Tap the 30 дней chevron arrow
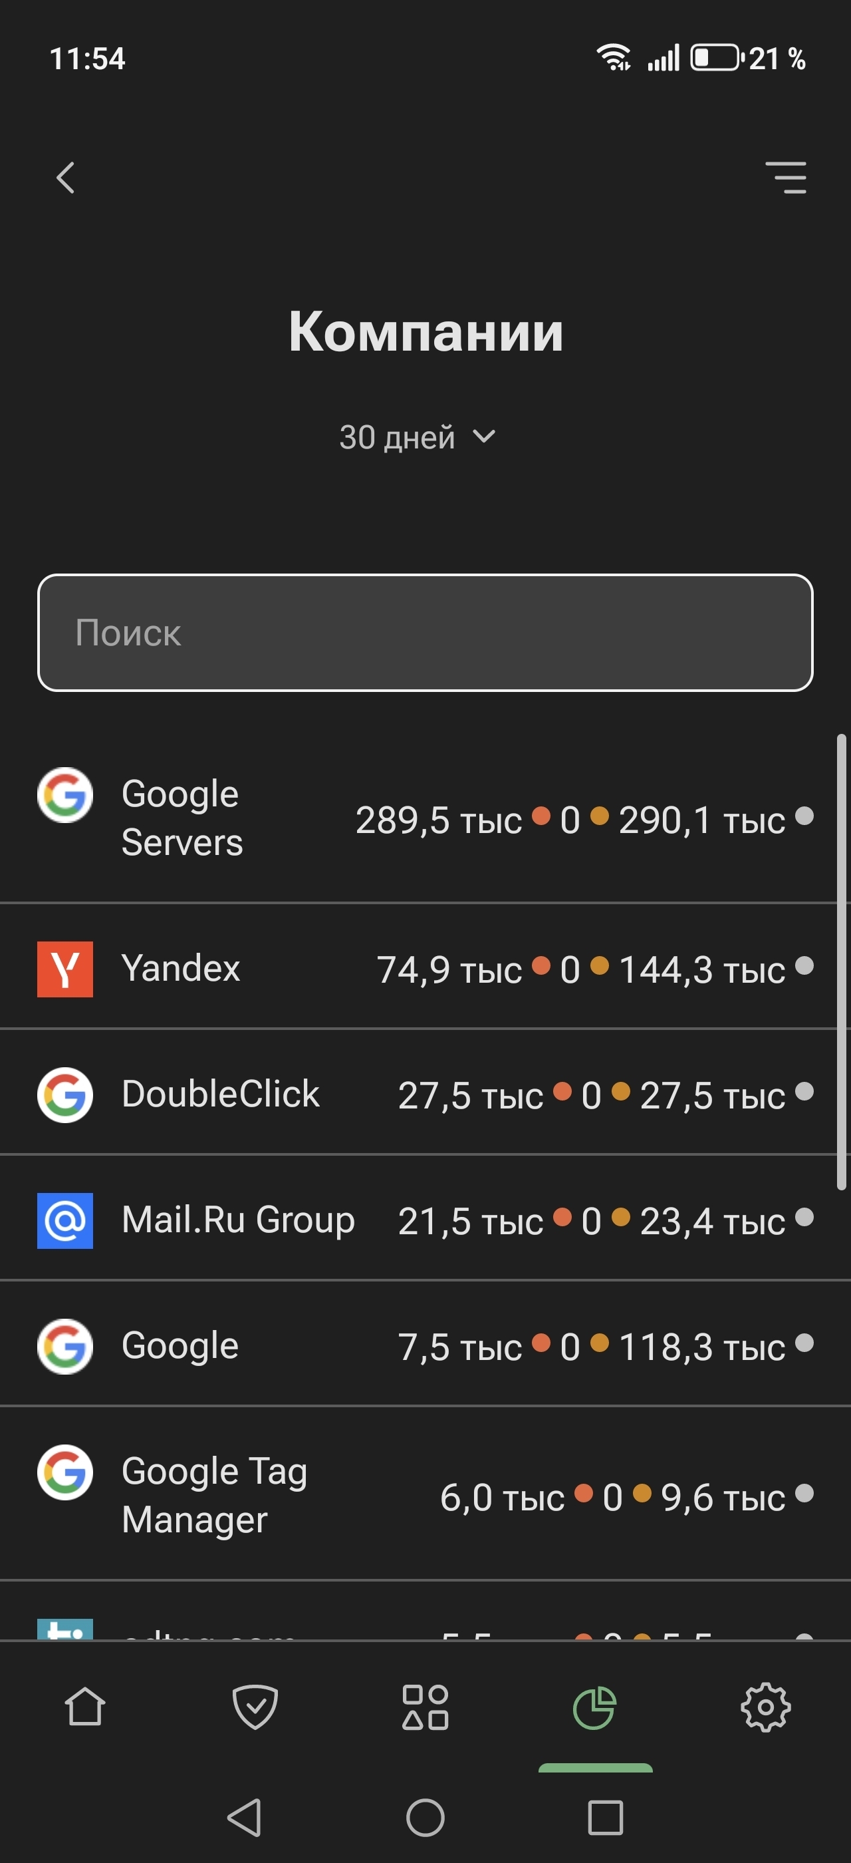The width and height of the screenshot is (851, 1863). coord(483,436)
